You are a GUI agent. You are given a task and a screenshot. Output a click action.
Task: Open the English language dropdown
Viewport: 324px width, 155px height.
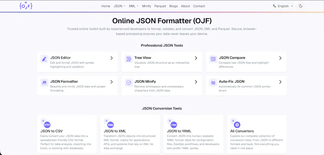tap(283, 6)
